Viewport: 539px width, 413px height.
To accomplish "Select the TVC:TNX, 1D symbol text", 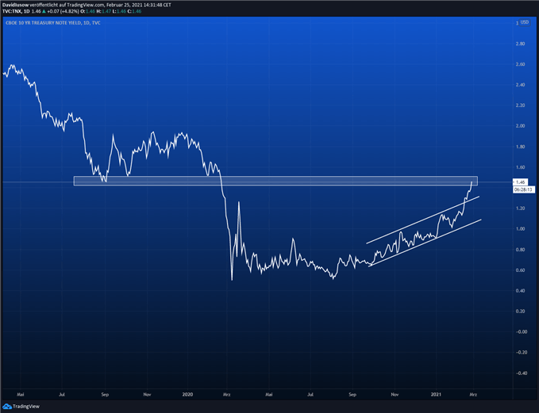I will tap(16, 11).
